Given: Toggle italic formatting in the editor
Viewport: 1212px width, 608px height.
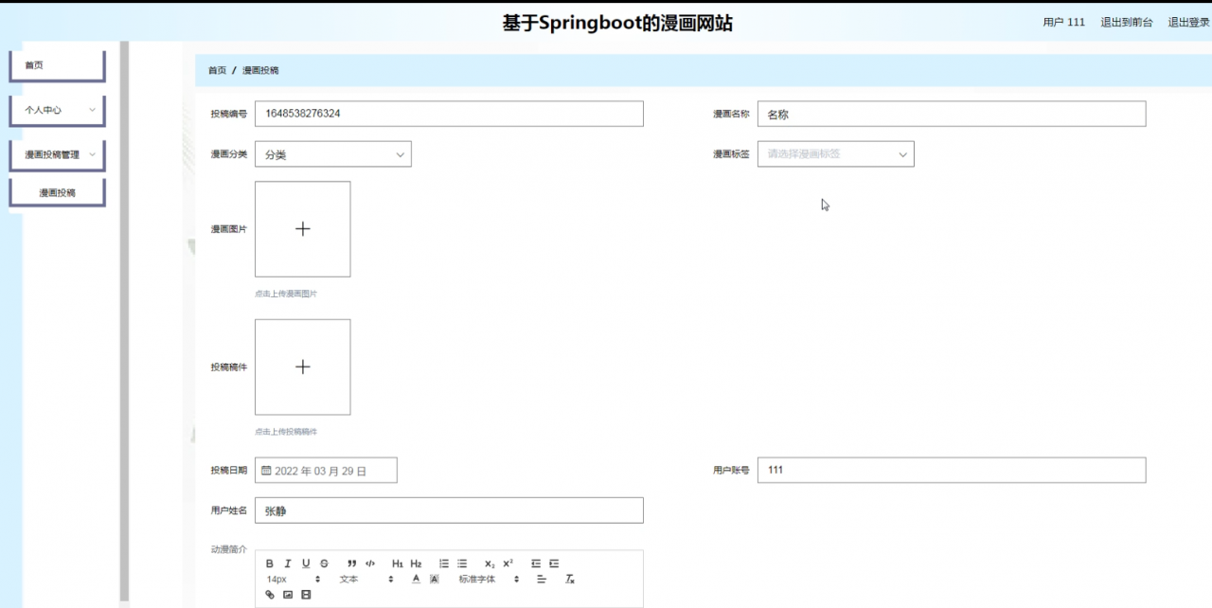Looking at the screenshot, I should (288, 563).
